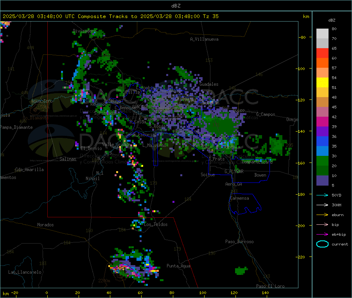Click the composite tracks timestamp header
The height and width of the screenshot is (298, 352).
[110, 16]
